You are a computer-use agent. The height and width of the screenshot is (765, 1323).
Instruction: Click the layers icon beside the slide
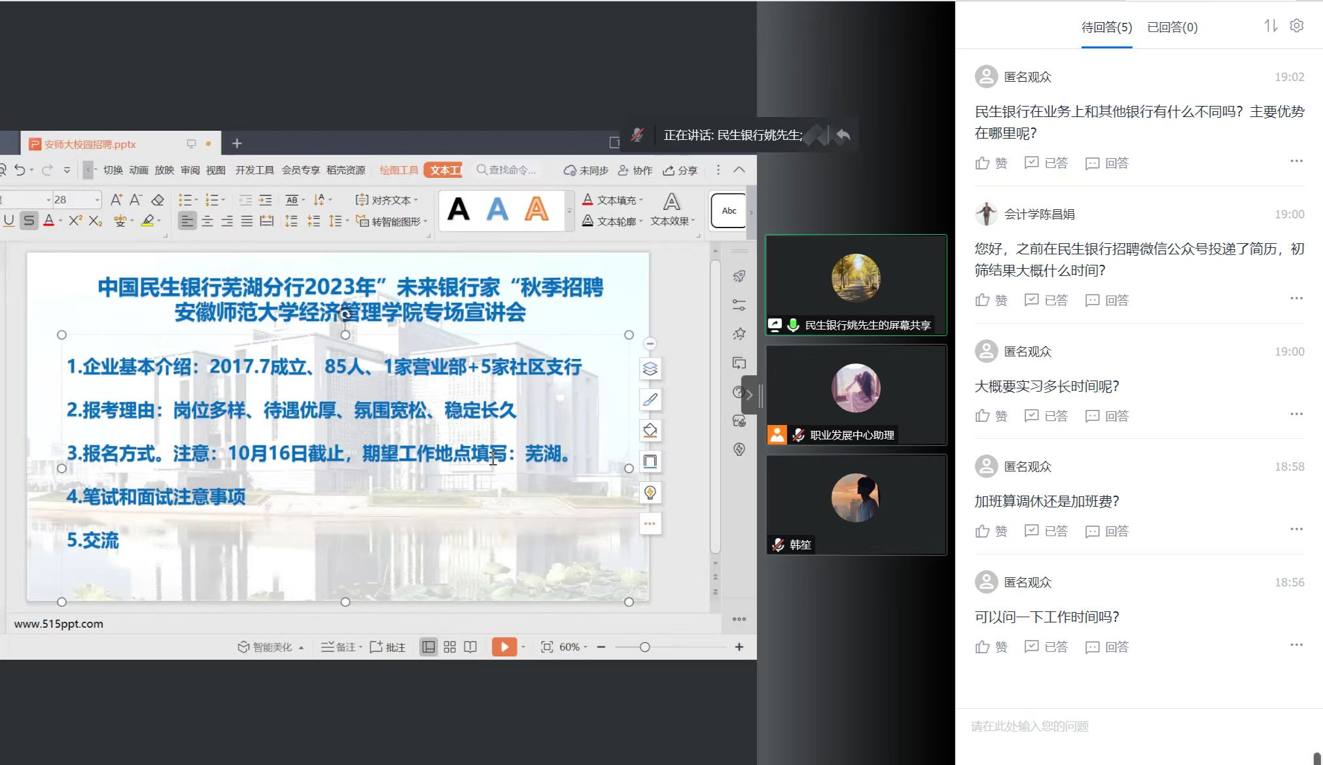coord(650,369)
